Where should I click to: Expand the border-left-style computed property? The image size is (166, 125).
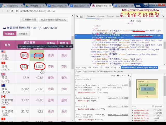click(133, 118)
